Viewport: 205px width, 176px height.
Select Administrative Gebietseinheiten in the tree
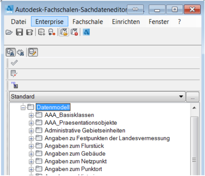(85, 130)
